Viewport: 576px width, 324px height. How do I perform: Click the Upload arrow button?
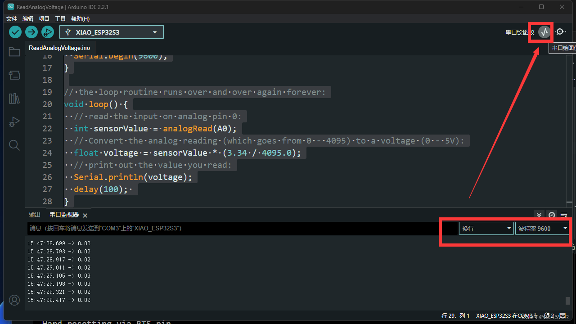click(x=31, y=32)
